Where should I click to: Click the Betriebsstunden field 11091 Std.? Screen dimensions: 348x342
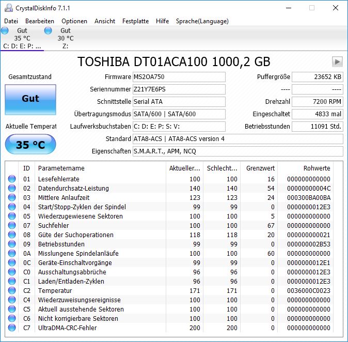pos(318,127)
